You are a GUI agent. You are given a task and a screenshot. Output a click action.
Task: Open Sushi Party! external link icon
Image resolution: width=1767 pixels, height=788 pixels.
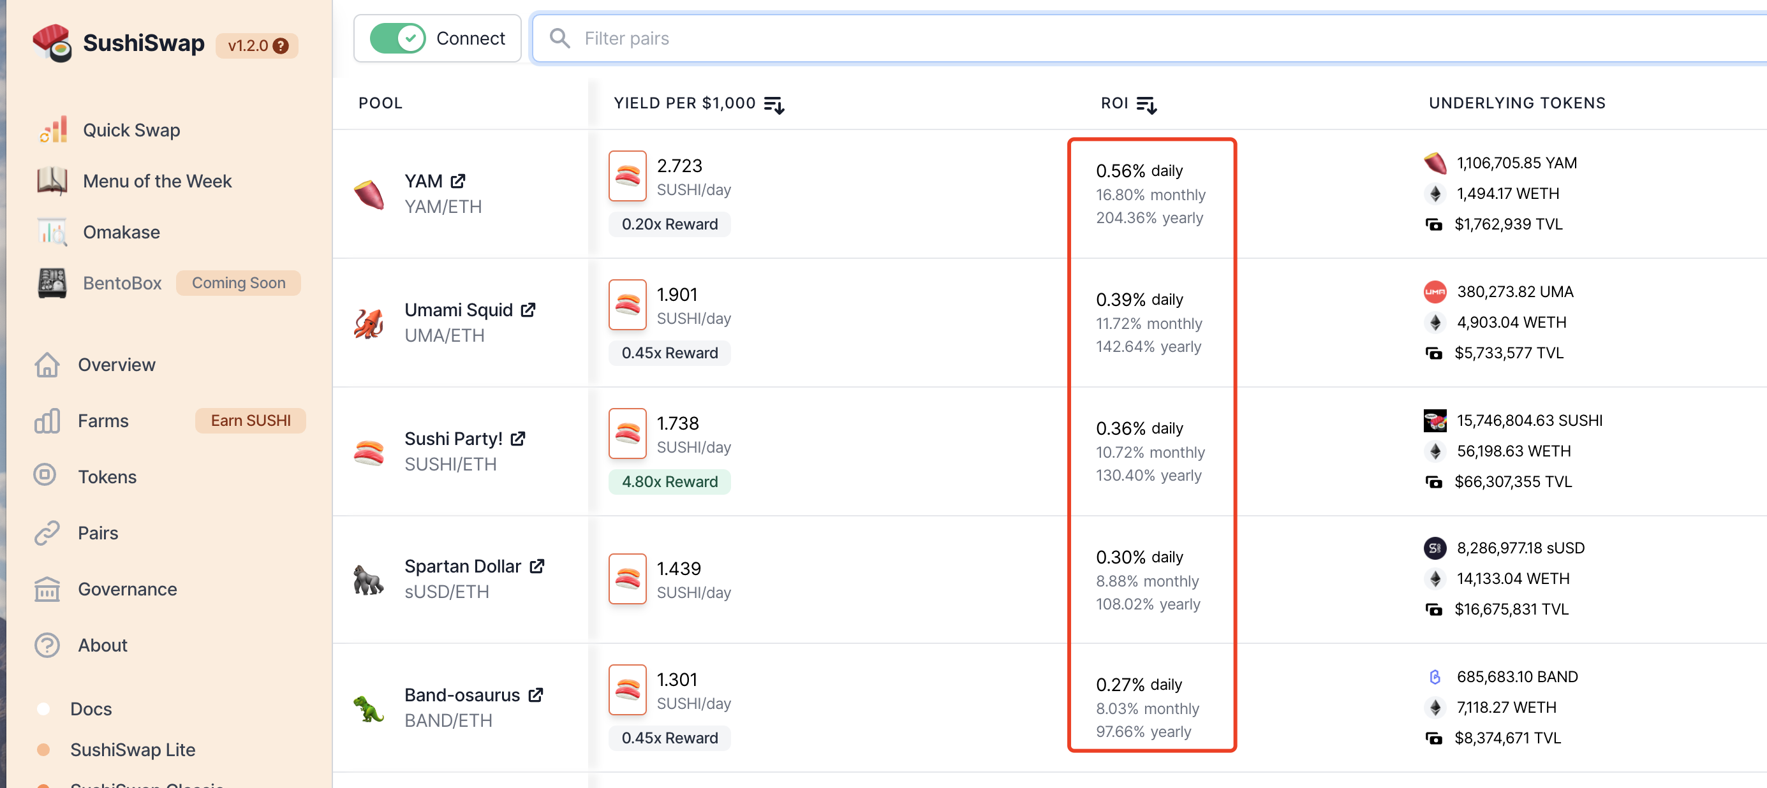click(519, 439)
